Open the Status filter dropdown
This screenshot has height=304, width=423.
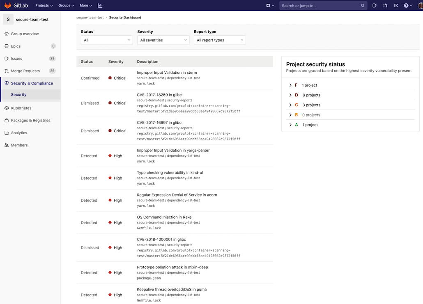point(106,40)
